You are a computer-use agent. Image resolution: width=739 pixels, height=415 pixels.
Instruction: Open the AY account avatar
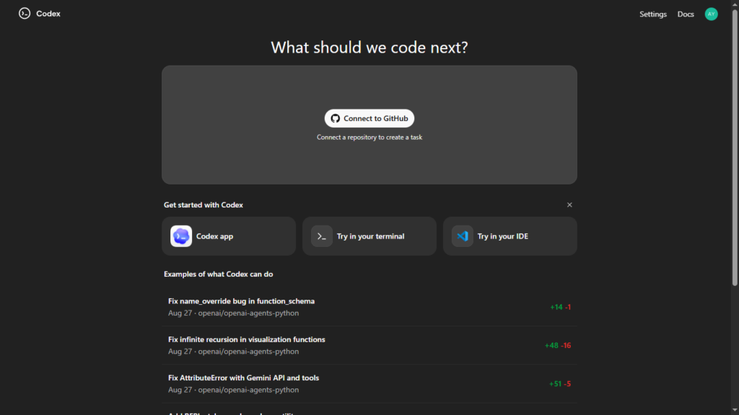(711, 14)
